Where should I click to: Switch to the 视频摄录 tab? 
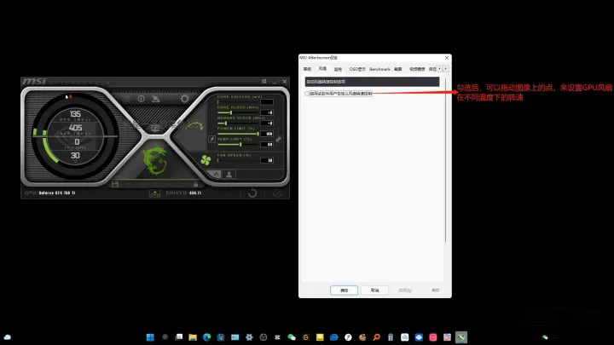click(417, 69)
